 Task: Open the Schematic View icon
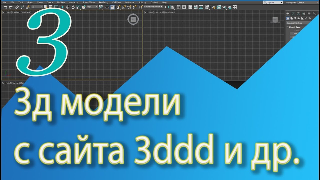201,7
